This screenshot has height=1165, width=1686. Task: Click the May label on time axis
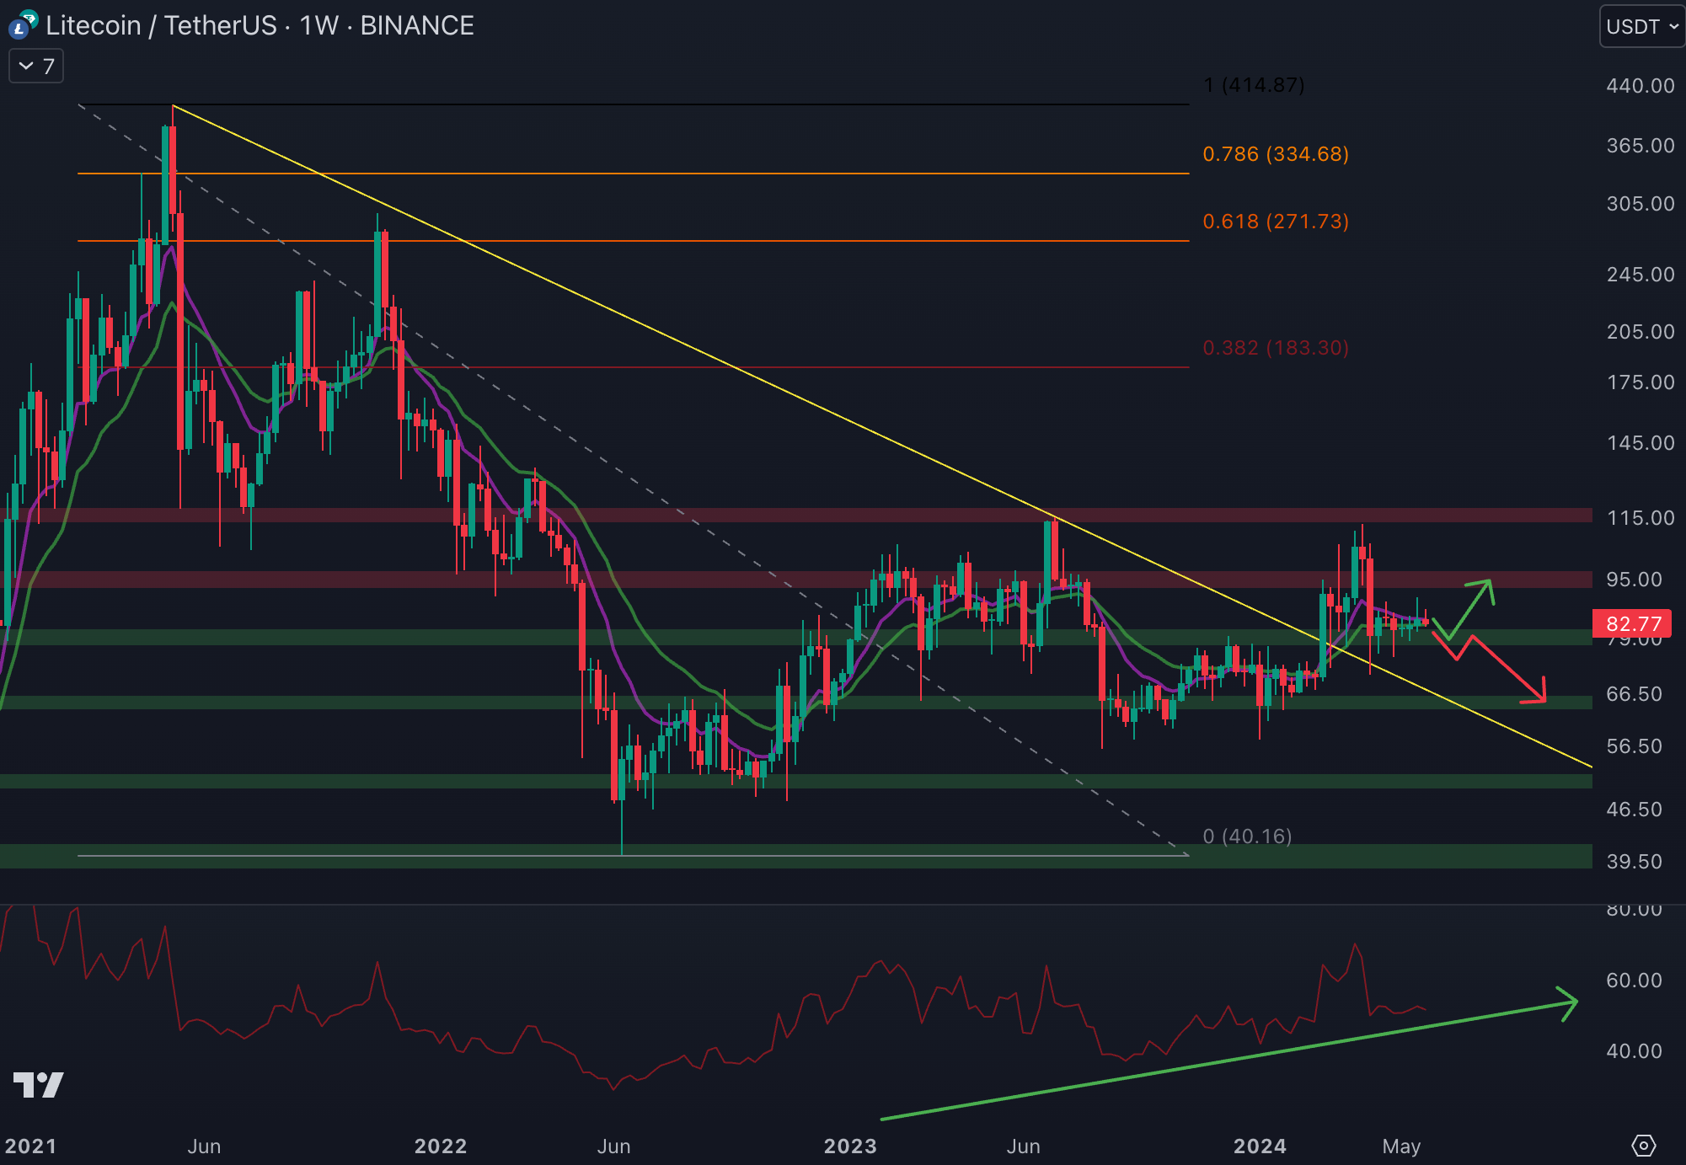coord(1401,1146)
